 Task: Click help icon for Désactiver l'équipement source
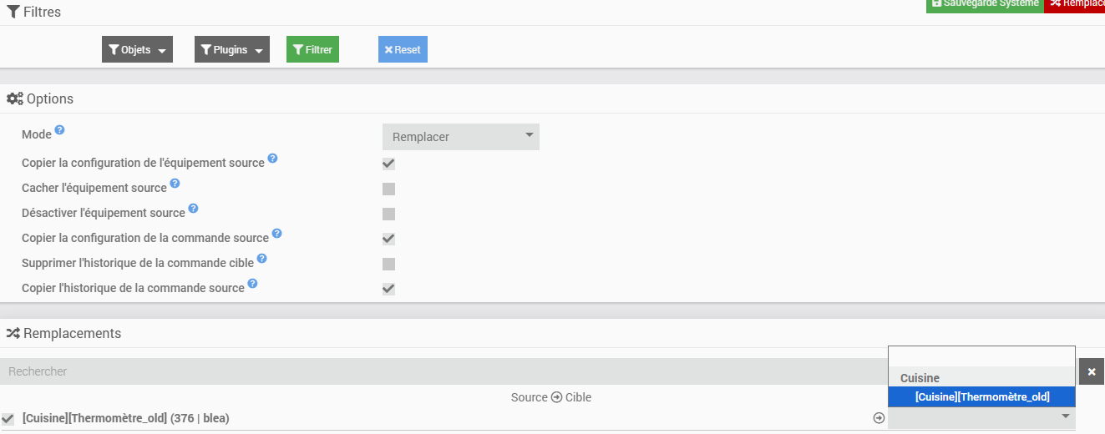(x=193, y=209)
